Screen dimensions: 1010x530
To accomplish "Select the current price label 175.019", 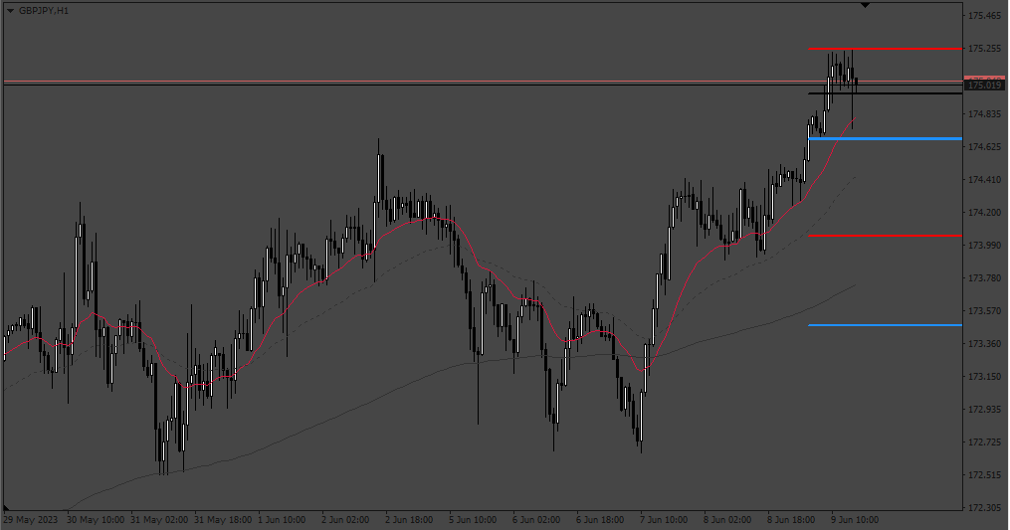I will [x=984, y=85].
